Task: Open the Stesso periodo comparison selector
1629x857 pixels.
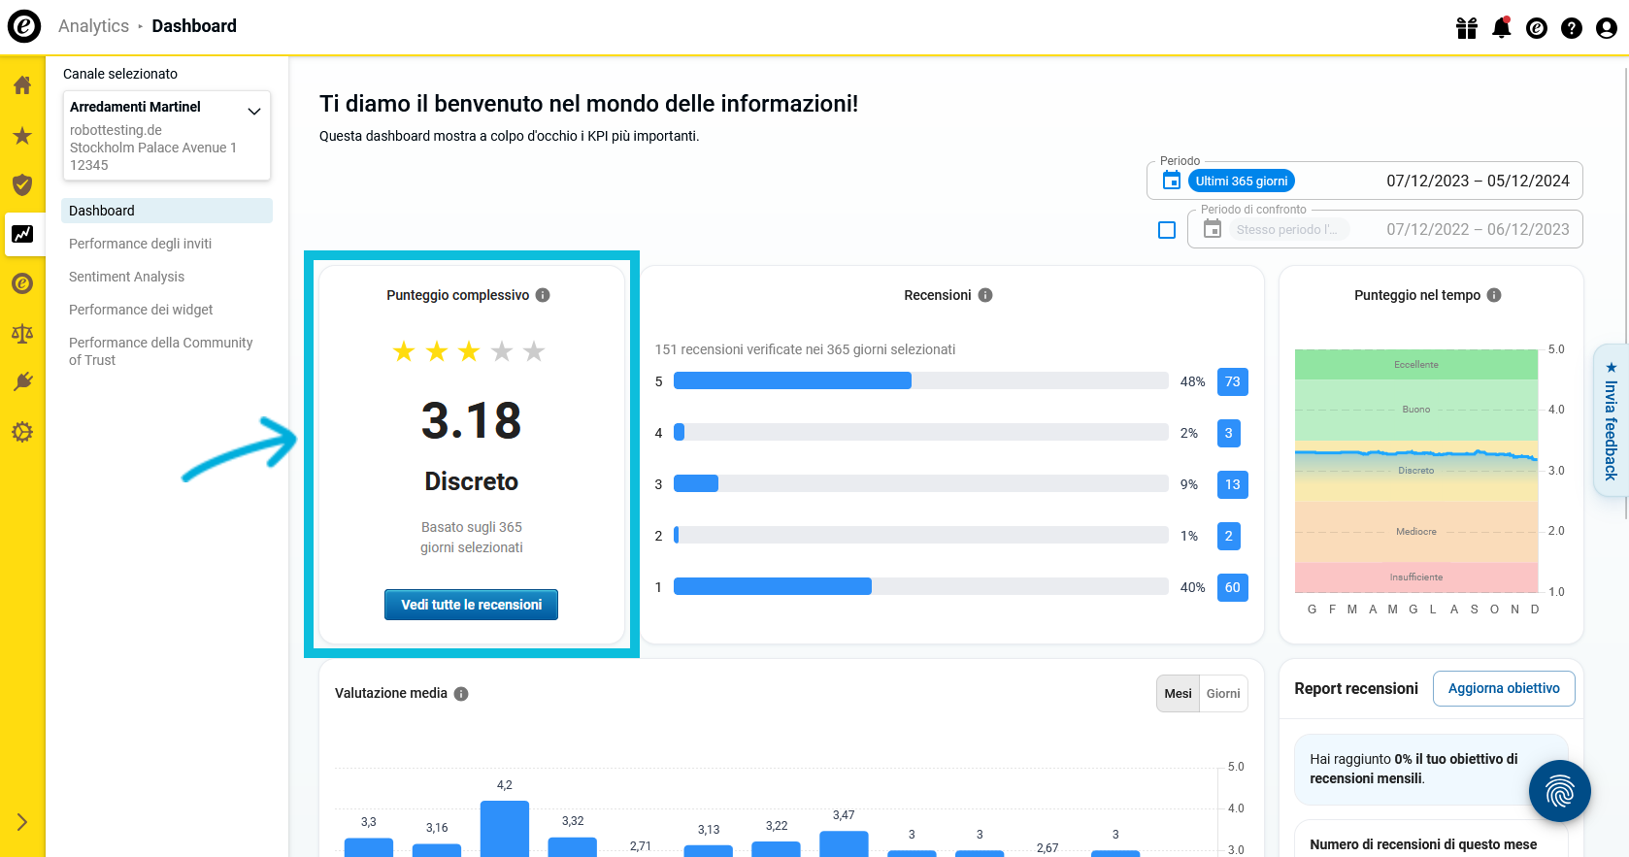Action: point(1287,229)
